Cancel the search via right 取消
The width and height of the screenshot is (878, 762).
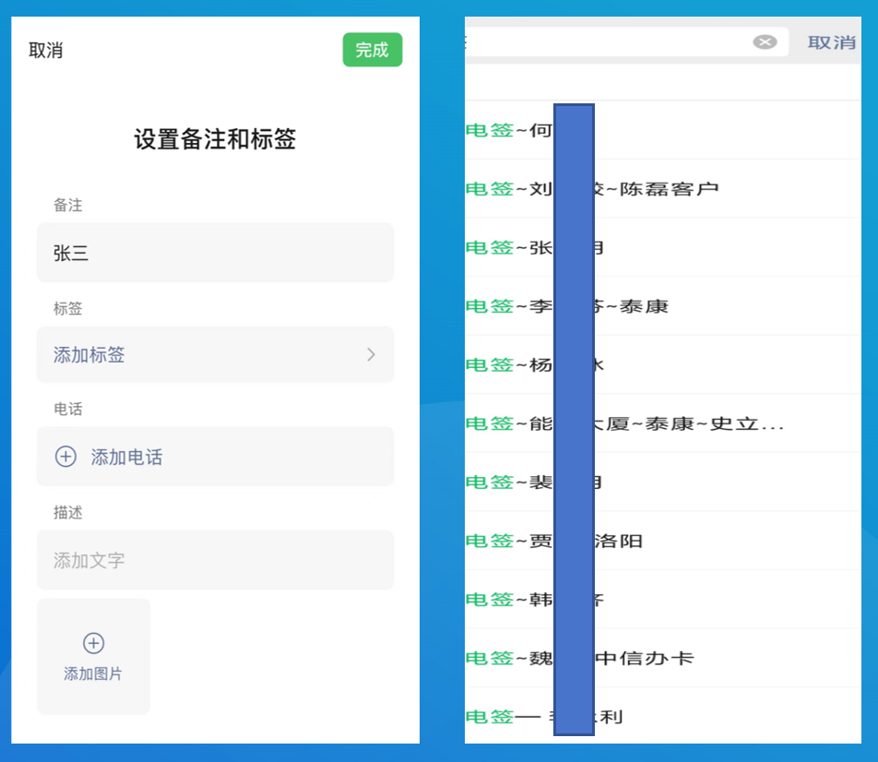pyautogui.click(x=832, y=41)
